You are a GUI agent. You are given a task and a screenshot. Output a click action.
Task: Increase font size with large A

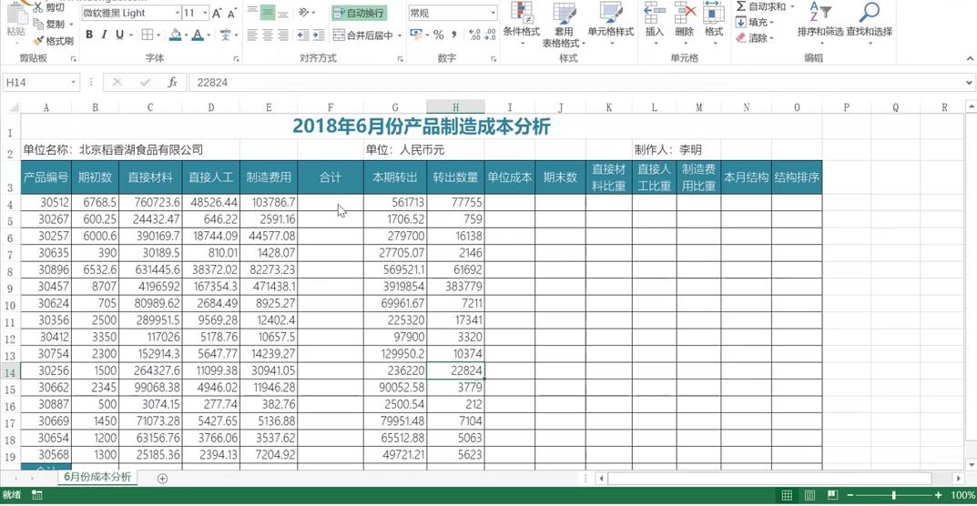pos(216,13)
